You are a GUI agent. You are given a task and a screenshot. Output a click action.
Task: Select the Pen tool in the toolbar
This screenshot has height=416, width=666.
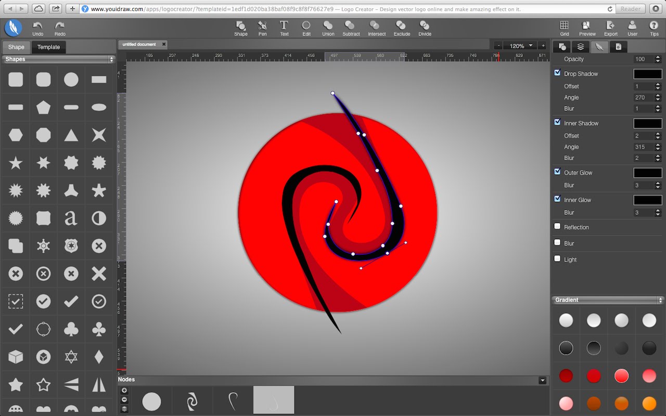pyautogui.click(x=262, y=27)
